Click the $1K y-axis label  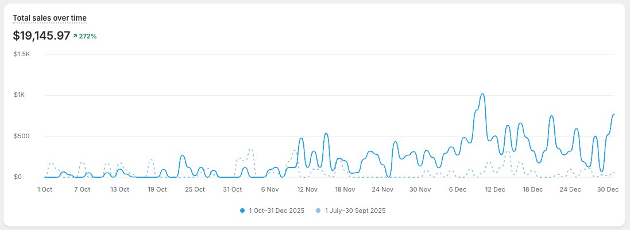[20, 95]
